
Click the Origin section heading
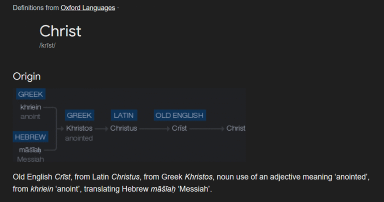pos(26,76)
